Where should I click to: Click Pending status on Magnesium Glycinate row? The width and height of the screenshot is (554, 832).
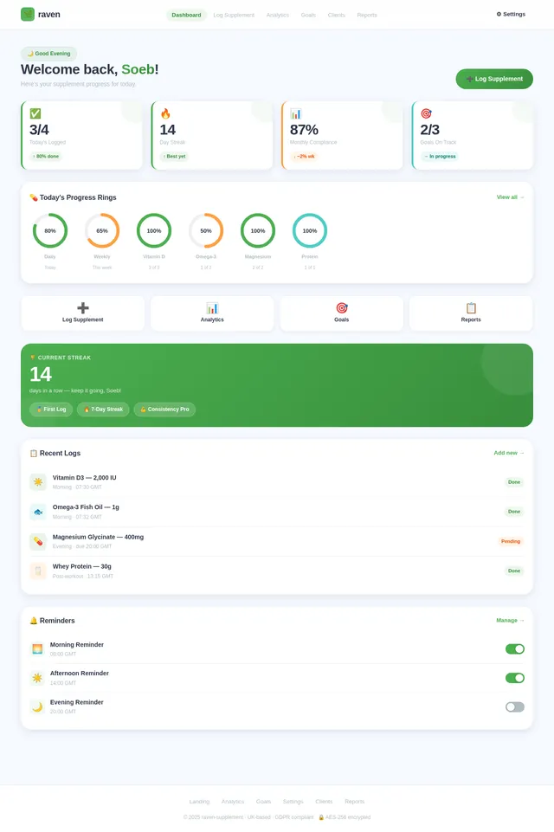pos(511,542)
